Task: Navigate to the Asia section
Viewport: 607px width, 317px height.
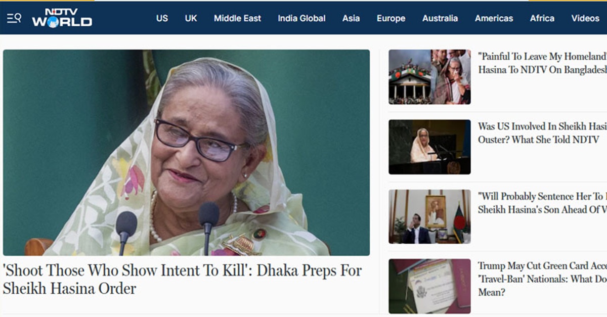Action: (x=351, y=18)
